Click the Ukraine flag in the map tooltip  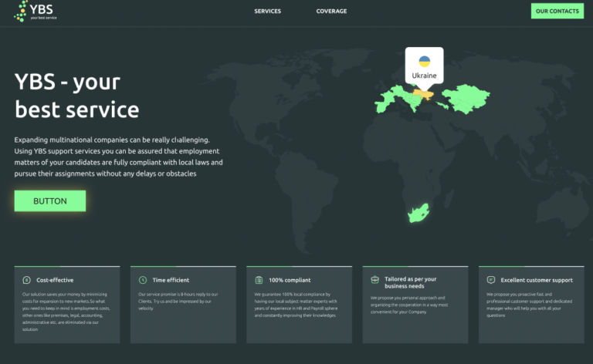424,61
